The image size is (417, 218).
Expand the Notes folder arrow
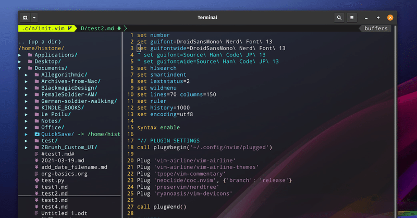[26, 121]
